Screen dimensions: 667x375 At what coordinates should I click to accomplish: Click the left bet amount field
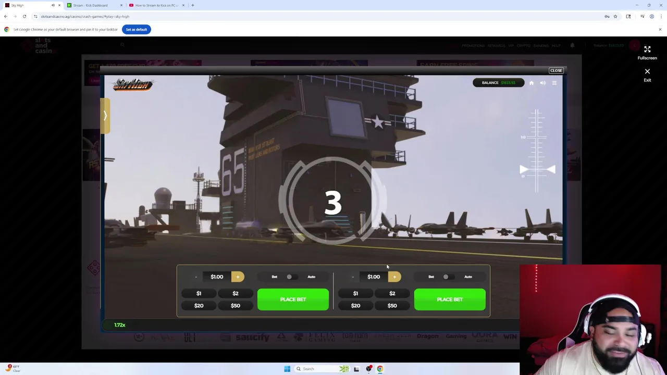(217, 277)
